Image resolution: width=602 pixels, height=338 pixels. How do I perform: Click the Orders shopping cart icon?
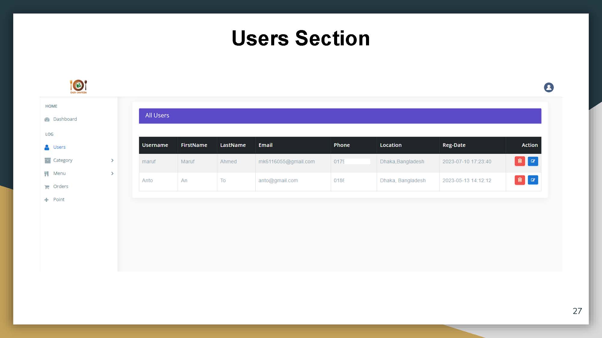[47, 186]
